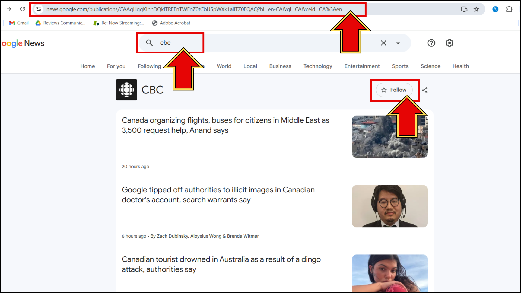The height and width of the screenshot is (293, 521).
Task: Click the browser address bar URL
Action: click(194, 9)
